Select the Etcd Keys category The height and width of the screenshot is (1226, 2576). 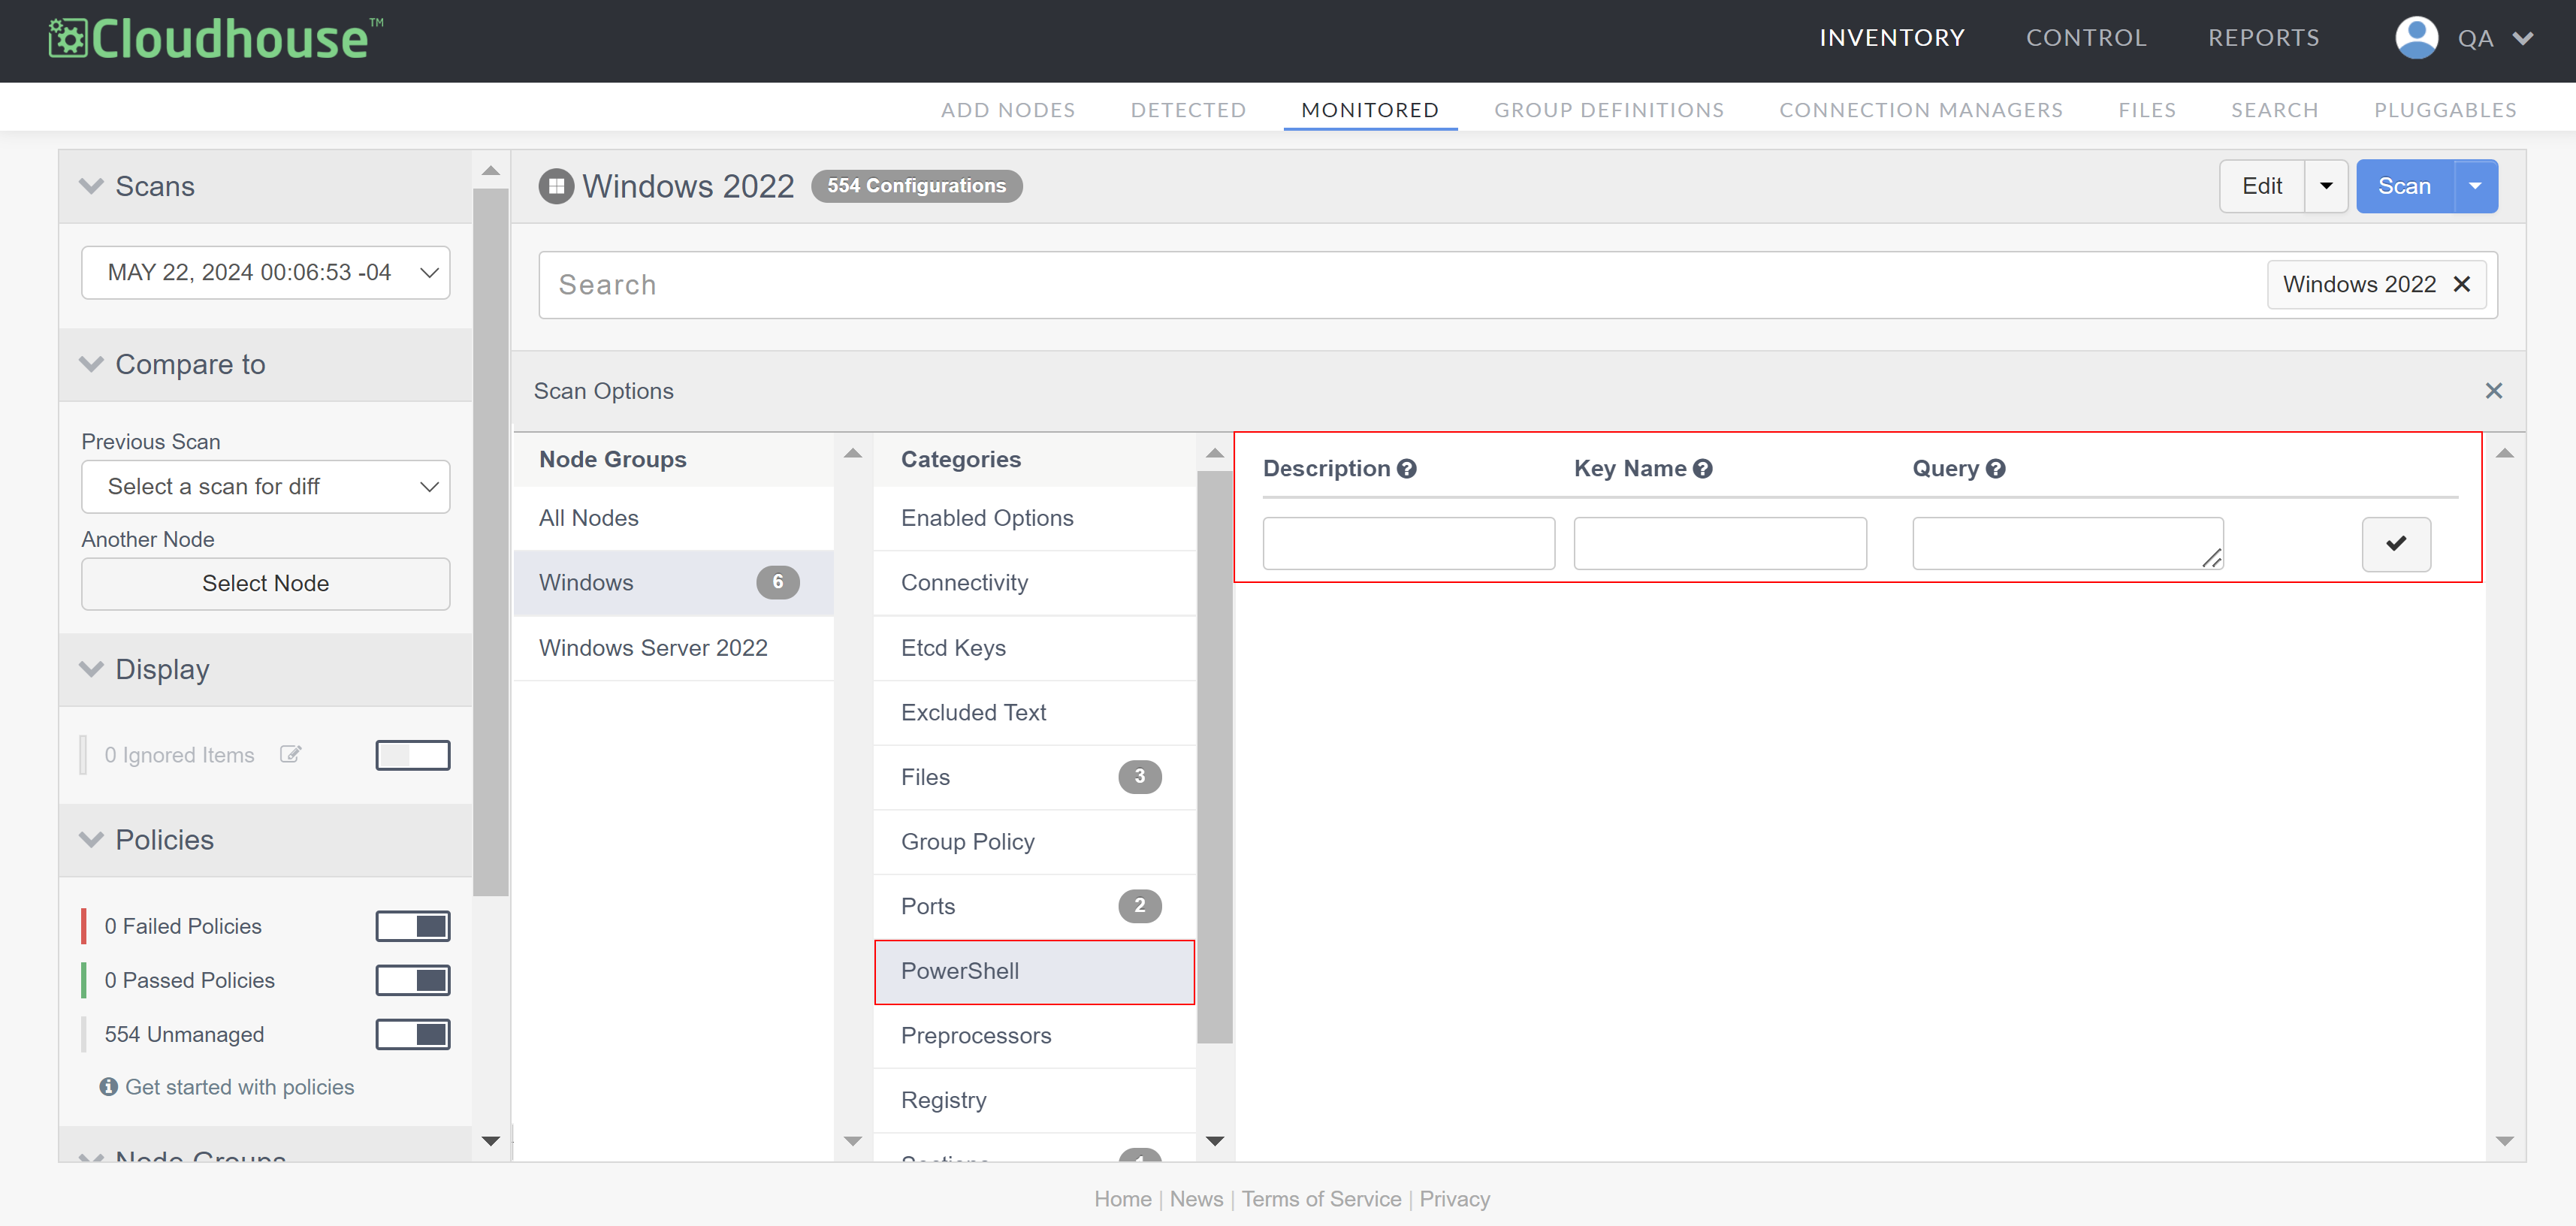point(1035,648)
